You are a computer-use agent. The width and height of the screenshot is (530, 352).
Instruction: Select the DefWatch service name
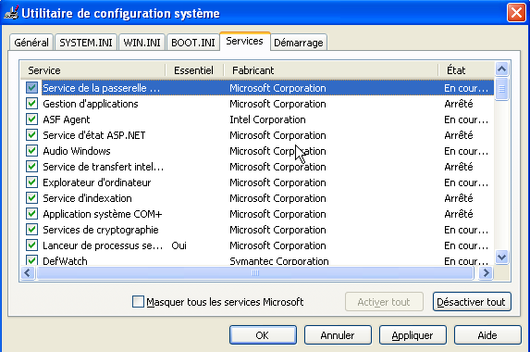click(x=65, y=260)
